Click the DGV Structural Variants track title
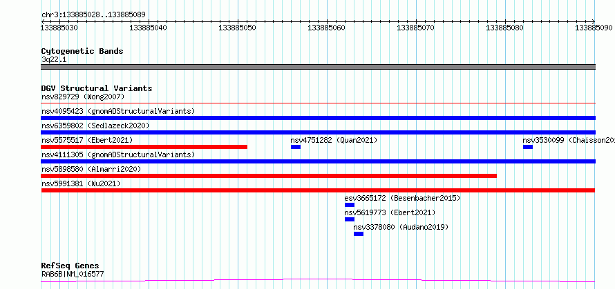 (x=97, y=88)
